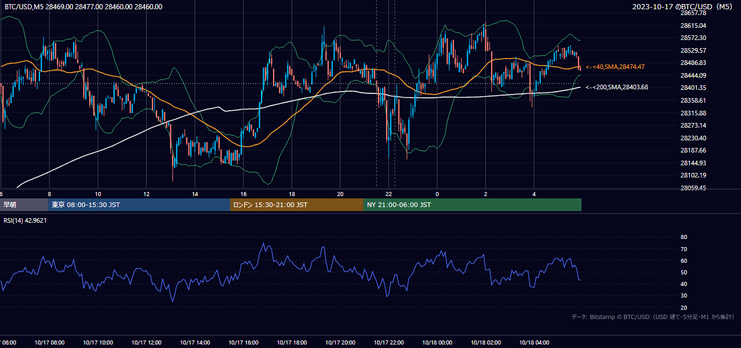Click the orange 40 SMA value label 28474.47
Screen dimensions: 741x348
[x=615, y=67]
